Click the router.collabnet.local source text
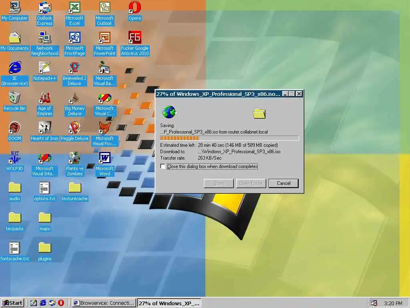The height and width of the screenshot is (308, 410). [248, 132]
